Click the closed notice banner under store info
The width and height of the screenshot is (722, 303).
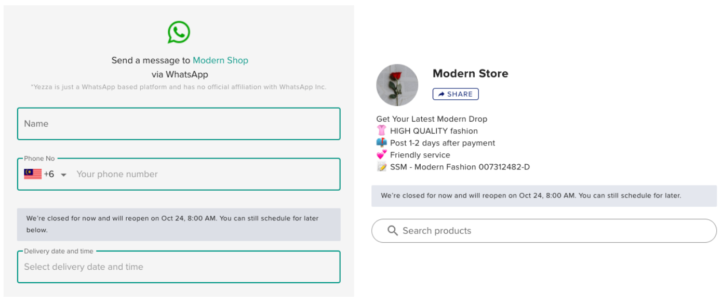click(544, 196)
